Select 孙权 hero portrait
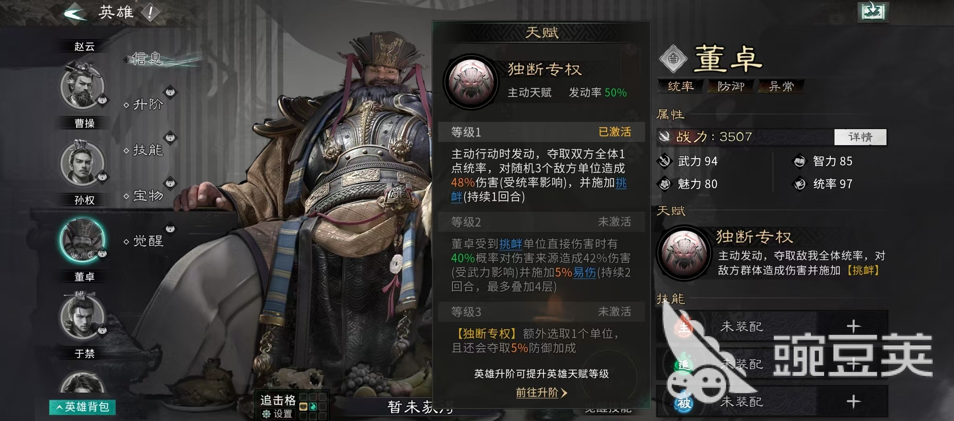The height and width of the screenshot is (421, 954). (x=83, y=163)
